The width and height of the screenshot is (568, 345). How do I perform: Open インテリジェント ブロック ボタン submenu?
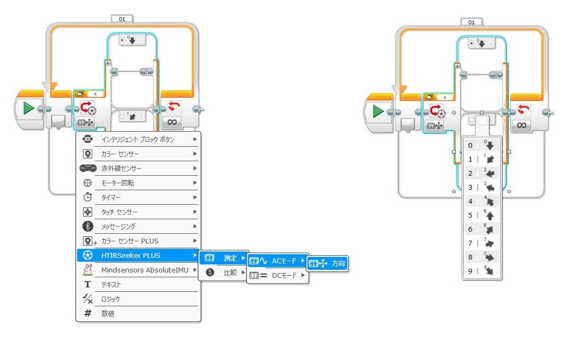(x=139, y=139)
